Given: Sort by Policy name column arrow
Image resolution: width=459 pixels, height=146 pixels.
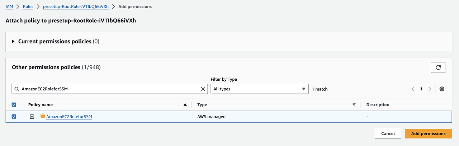Looking at the screenshot, I should point(185,105).
